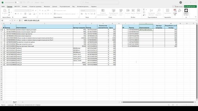Viewport: 198px width, 111px height.
Task: Toggle Wrap Text option
Action: [x=60, y=10]
